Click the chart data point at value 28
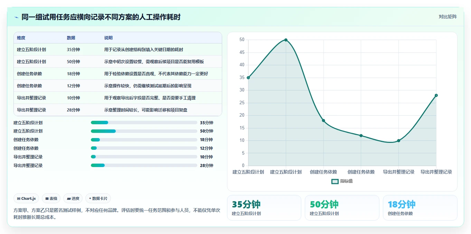Viewport: 471px width, 234px height. [x=436, y=95]
